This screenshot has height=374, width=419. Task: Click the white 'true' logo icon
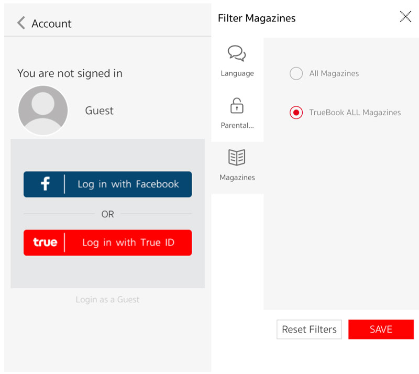coord(45,243)
